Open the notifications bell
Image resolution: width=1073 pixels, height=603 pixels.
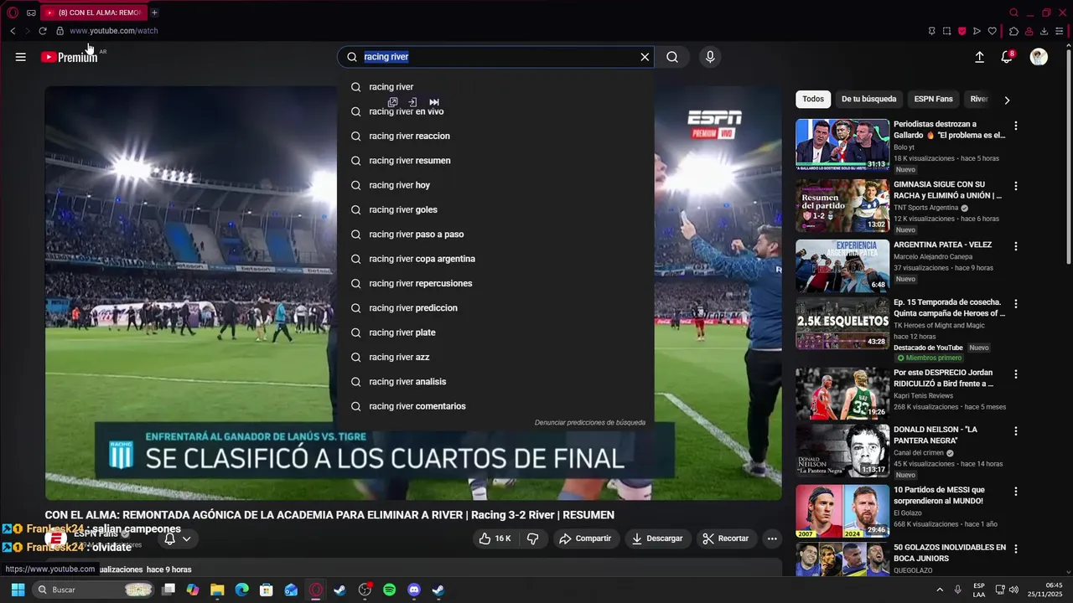1007,57
